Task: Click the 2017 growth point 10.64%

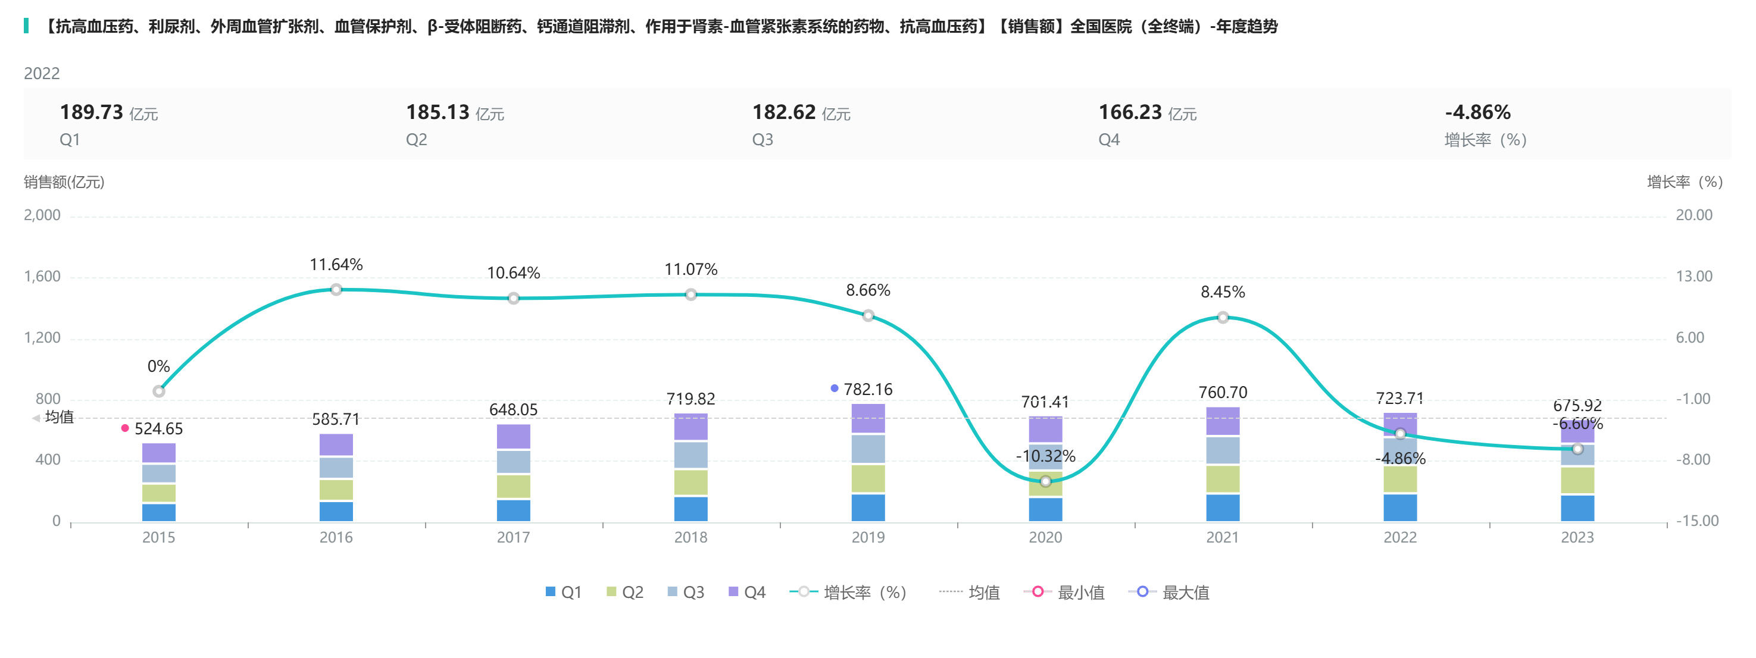Action: click(x=513, y=298)
